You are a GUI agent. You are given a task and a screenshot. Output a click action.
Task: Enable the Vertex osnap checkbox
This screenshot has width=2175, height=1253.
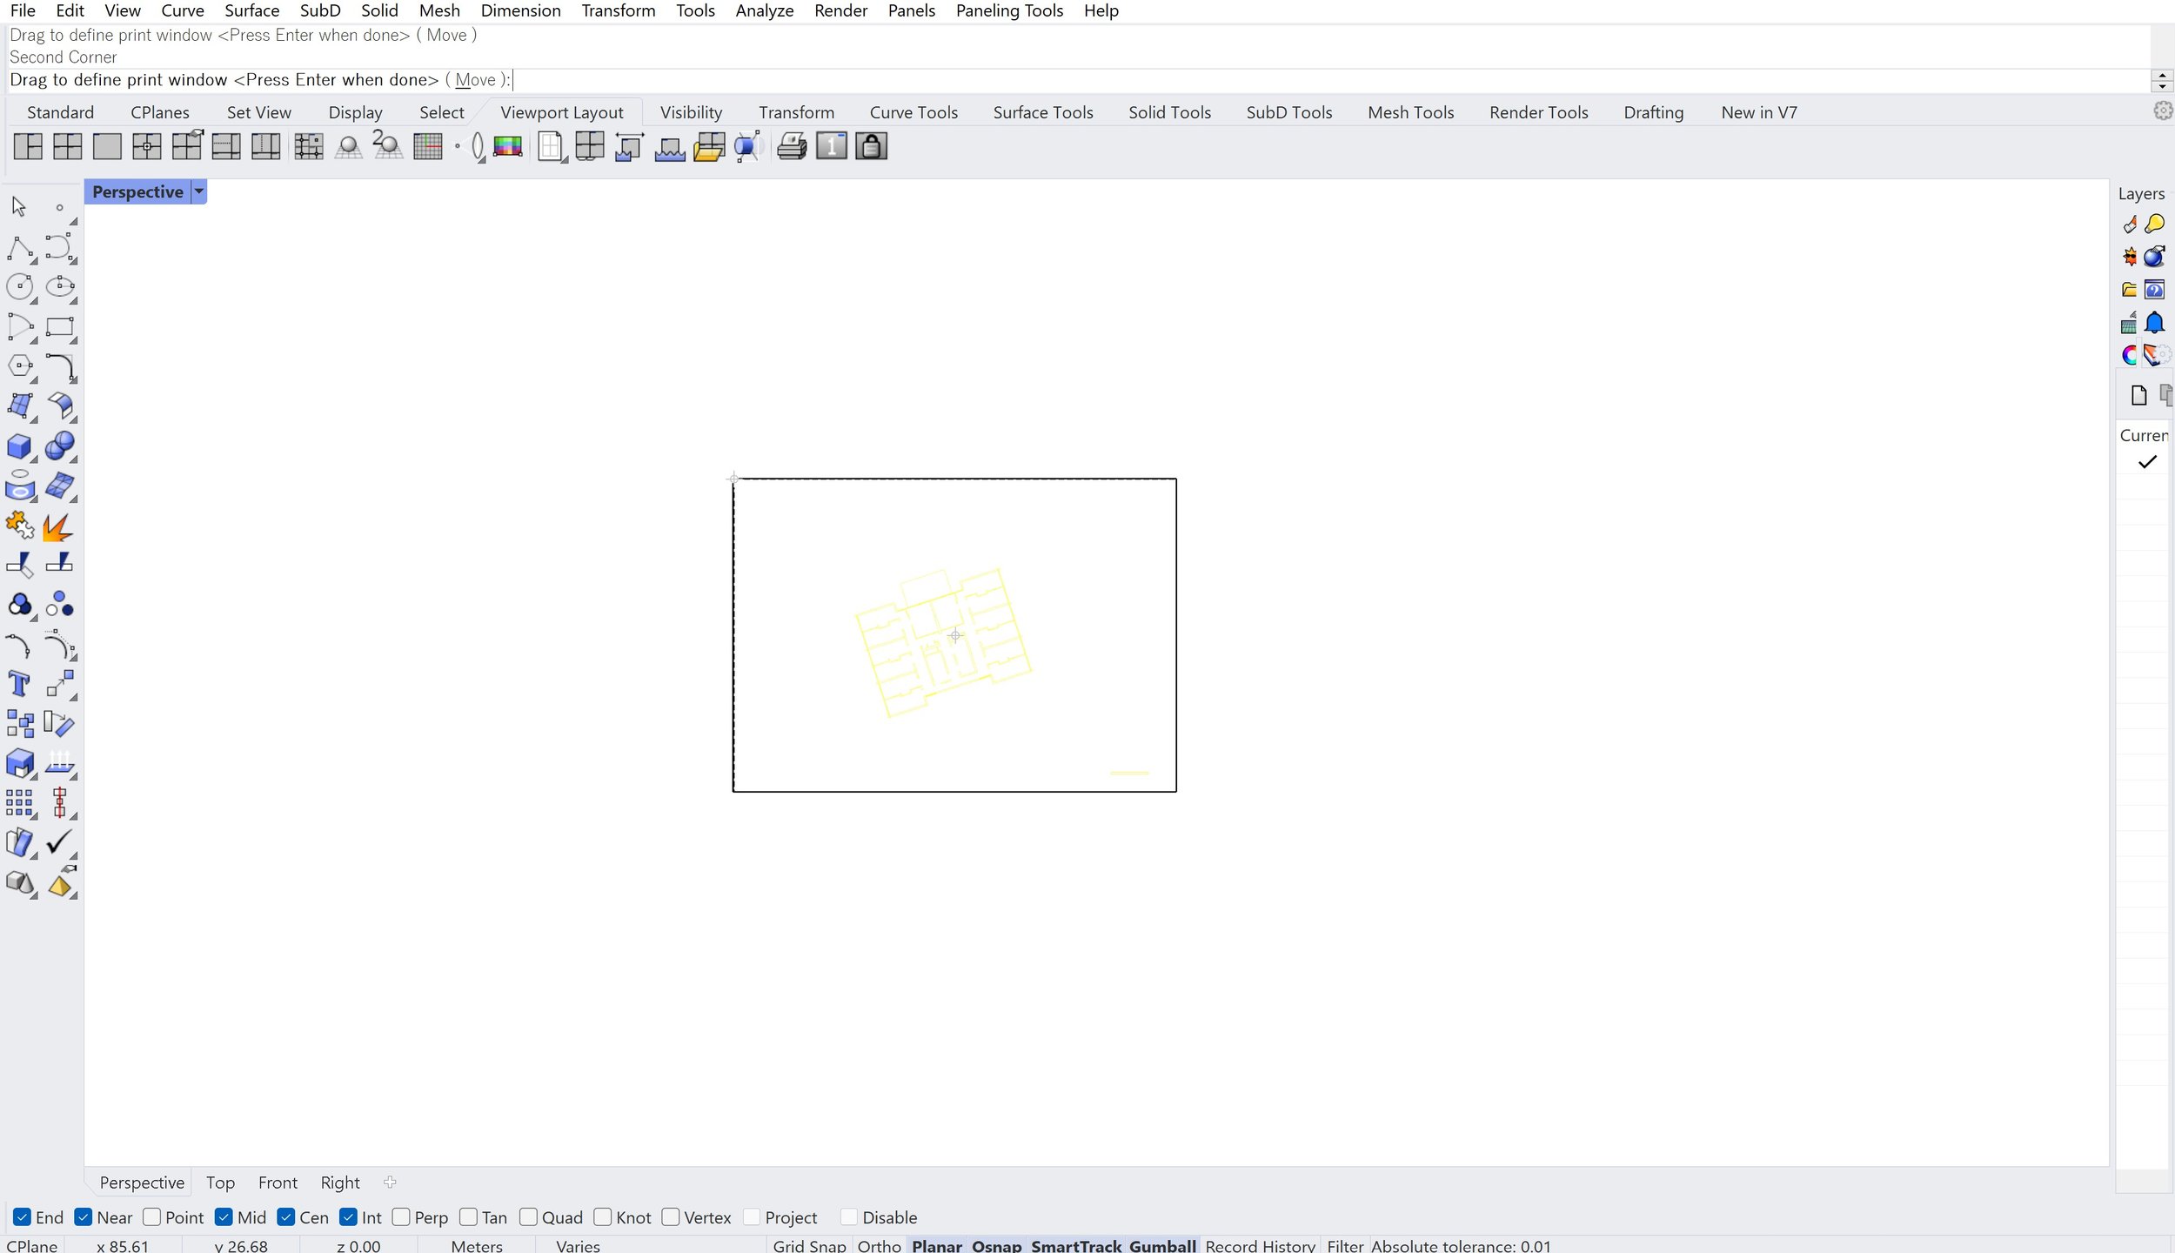click(671, 1217)
